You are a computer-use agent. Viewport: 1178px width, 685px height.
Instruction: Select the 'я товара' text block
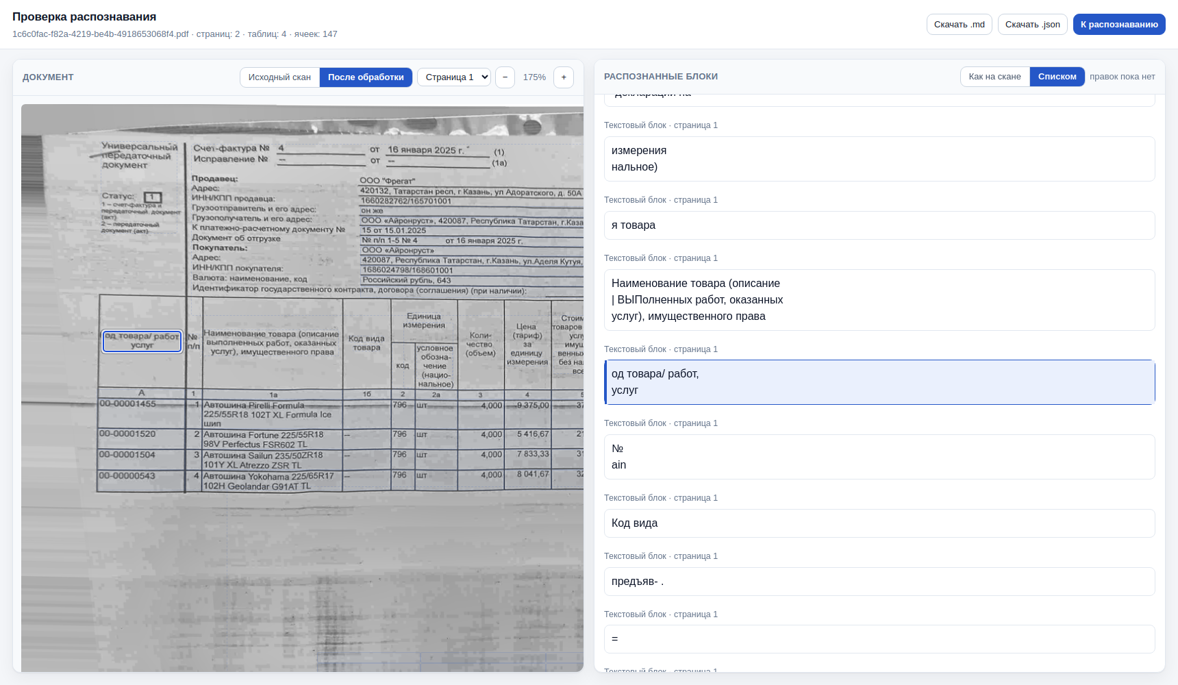point(879,225)
